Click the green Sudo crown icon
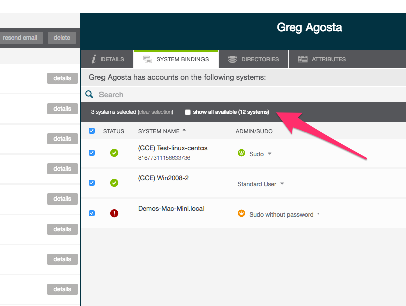406x306 pixels. click(x=241, y=153)
